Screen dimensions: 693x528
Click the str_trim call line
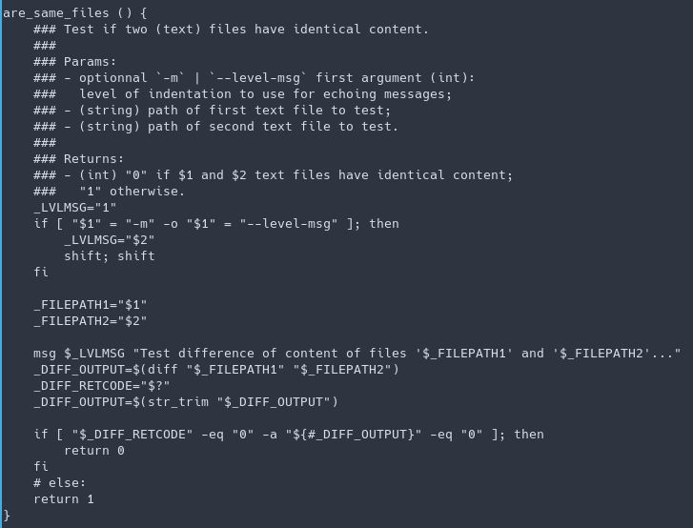coord(186,401)
